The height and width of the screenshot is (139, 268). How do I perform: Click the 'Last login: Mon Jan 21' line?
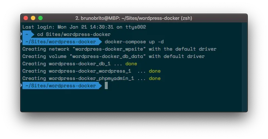(x=84, y=27)
